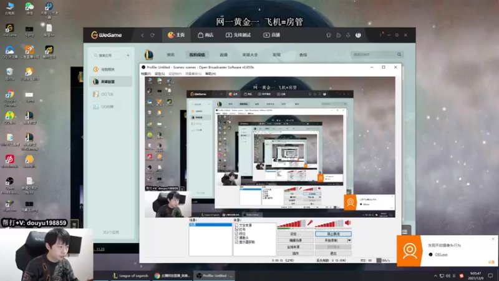Click the OBS 退出 exit button

[x=333, y=254]
